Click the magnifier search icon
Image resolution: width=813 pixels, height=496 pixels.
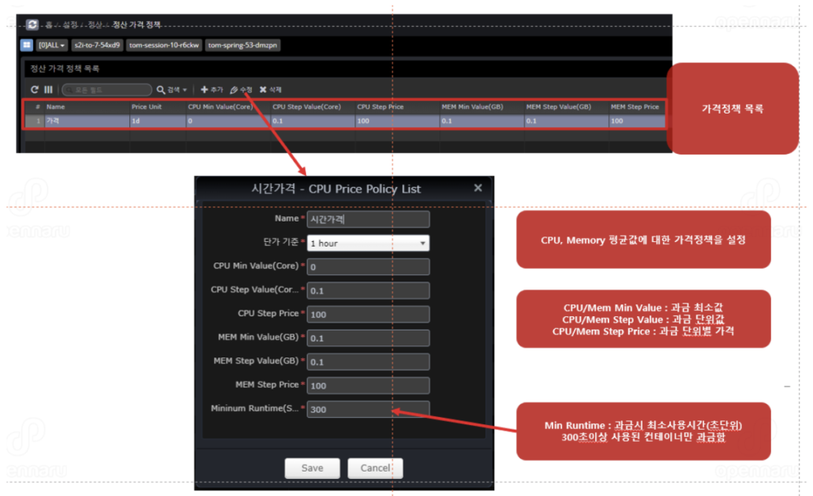pos(160,89)
